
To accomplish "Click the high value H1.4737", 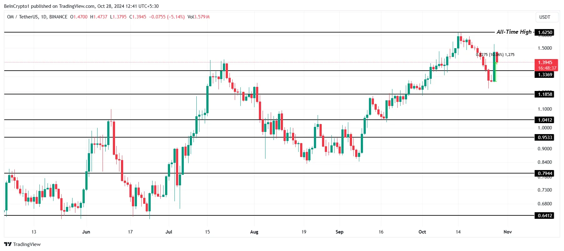I will [98, 17].
